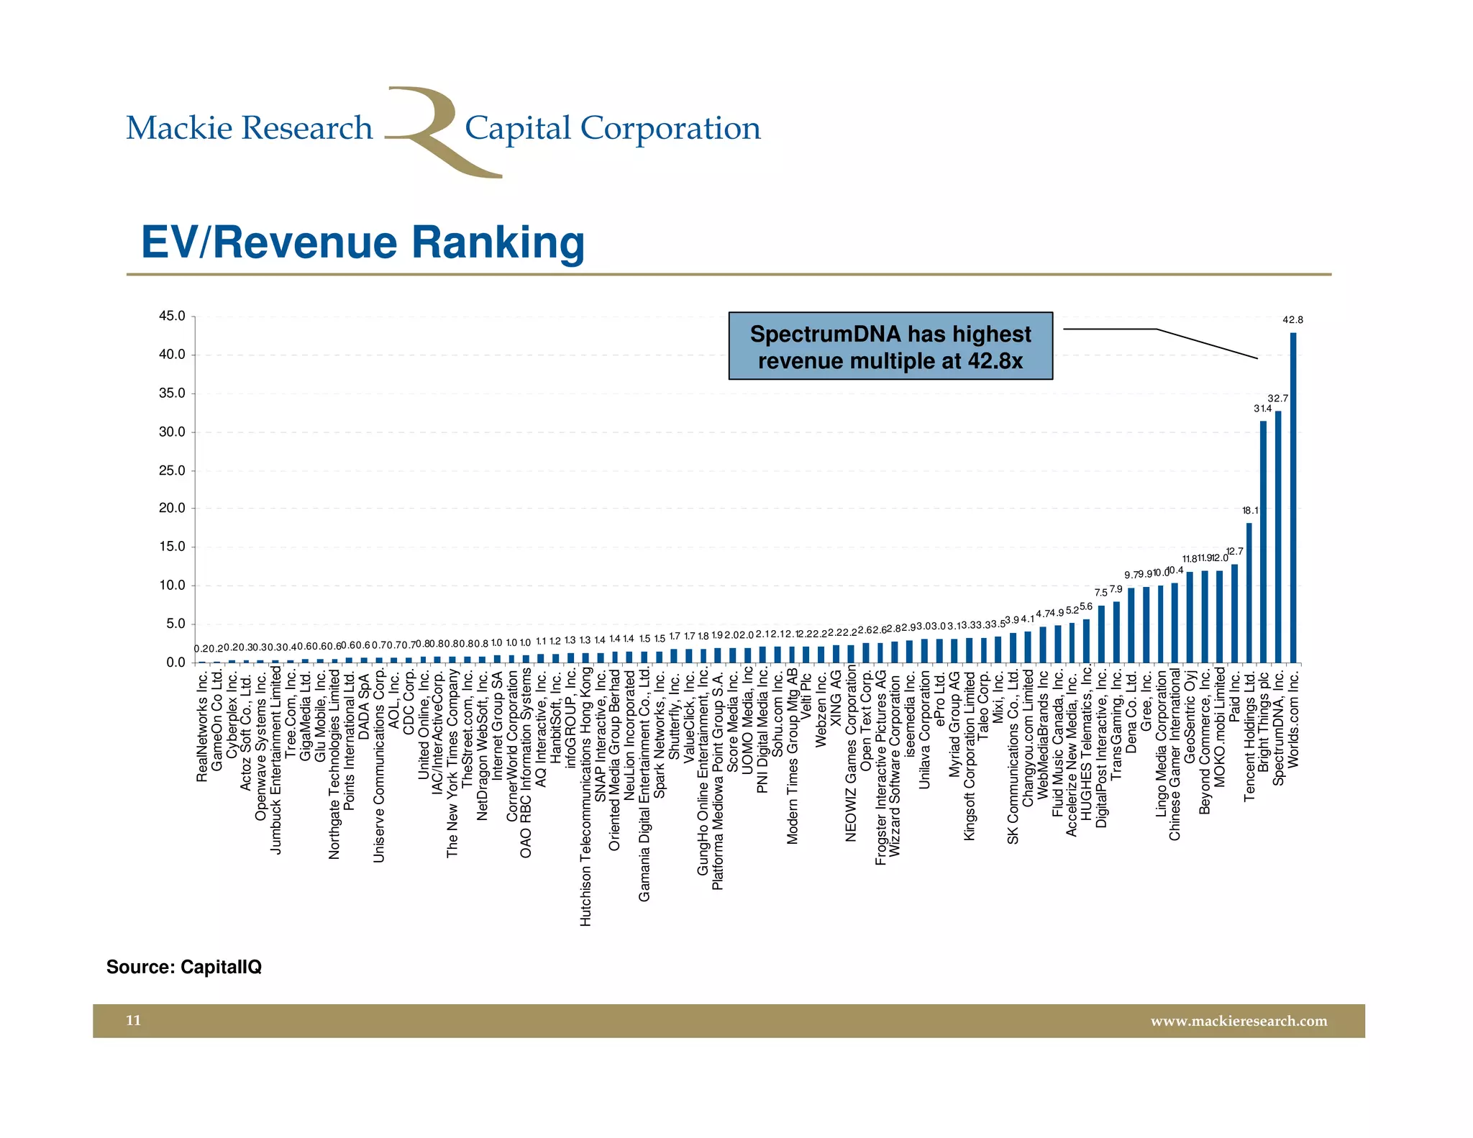The image size is (1473, 1138).
Task: Click the SpectrumDNA 32.7 bar
Action: pyautogui.click(x=1278, y=536)
